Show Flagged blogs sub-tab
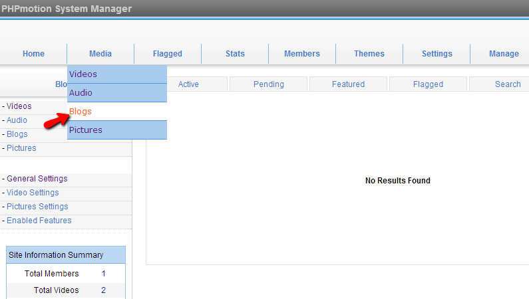This screenshot has height=299, width=529. [428, 84]
